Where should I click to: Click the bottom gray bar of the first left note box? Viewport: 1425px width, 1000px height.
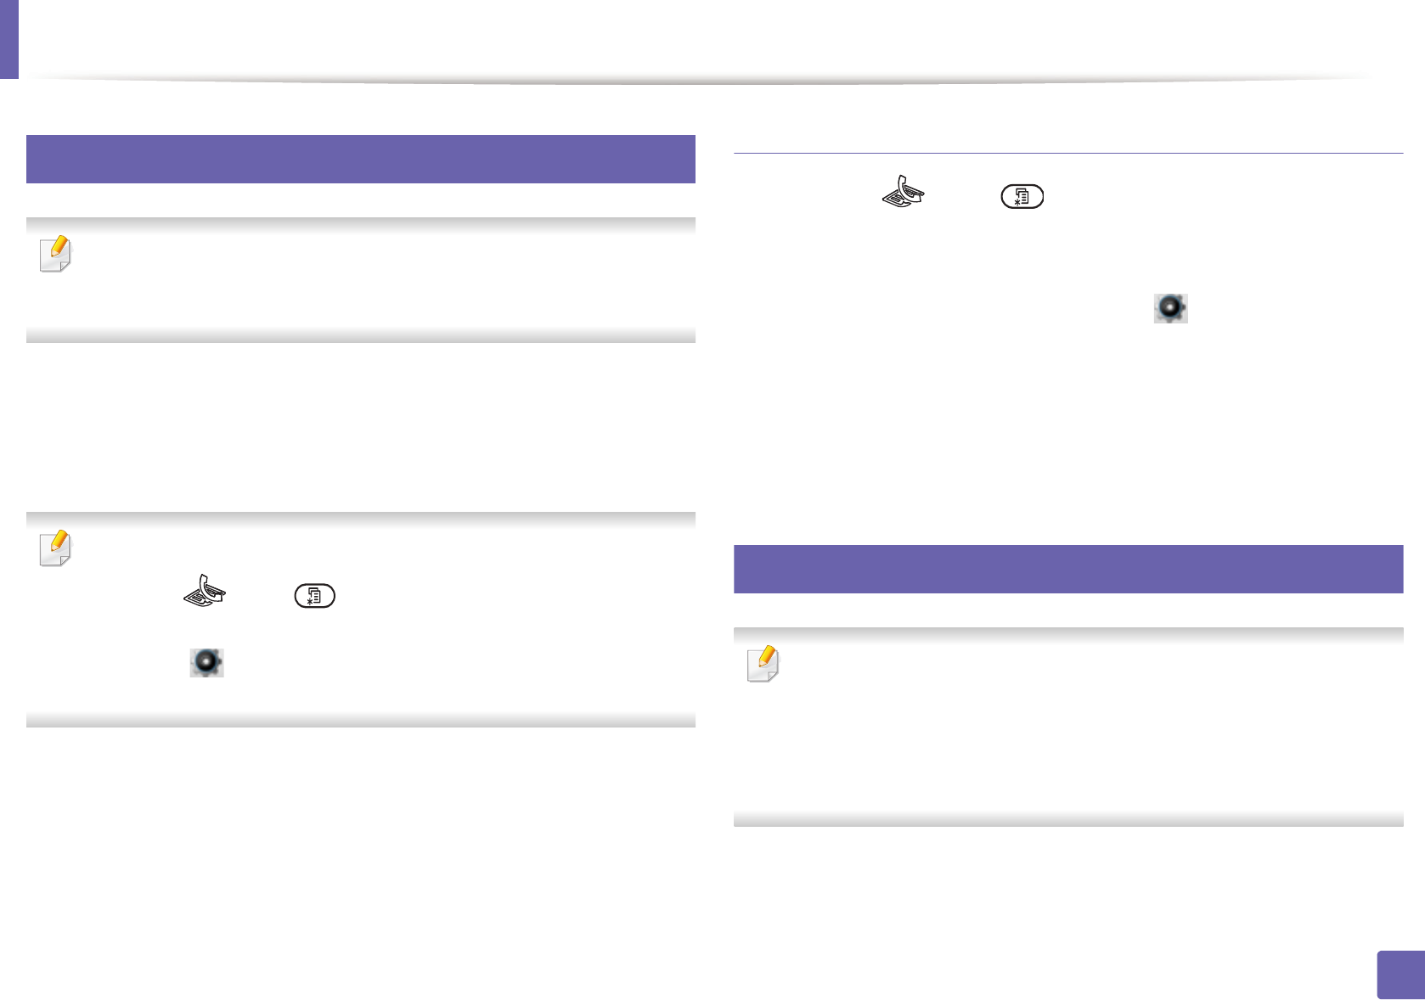click(x=361, y=336)
